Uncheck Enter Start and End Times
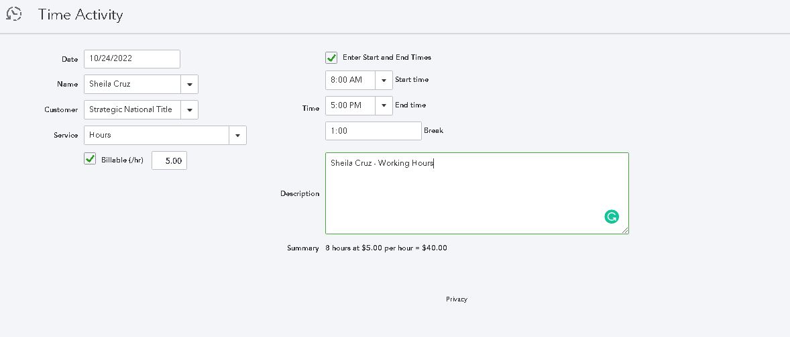Image resolution: width=790 pixels, height=337 pixels. [x=331, y=58]
